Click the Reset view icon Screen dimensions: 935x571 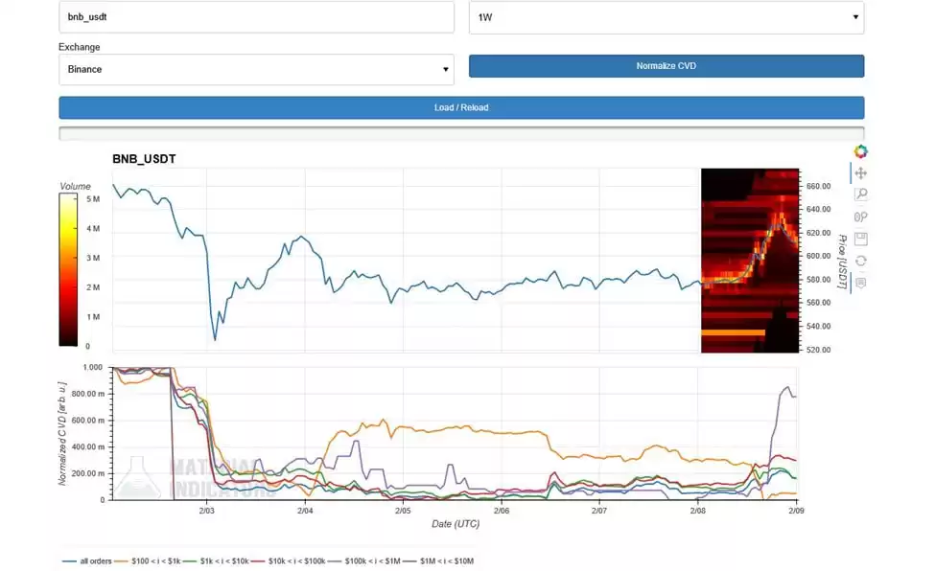(x=860, y=261)
